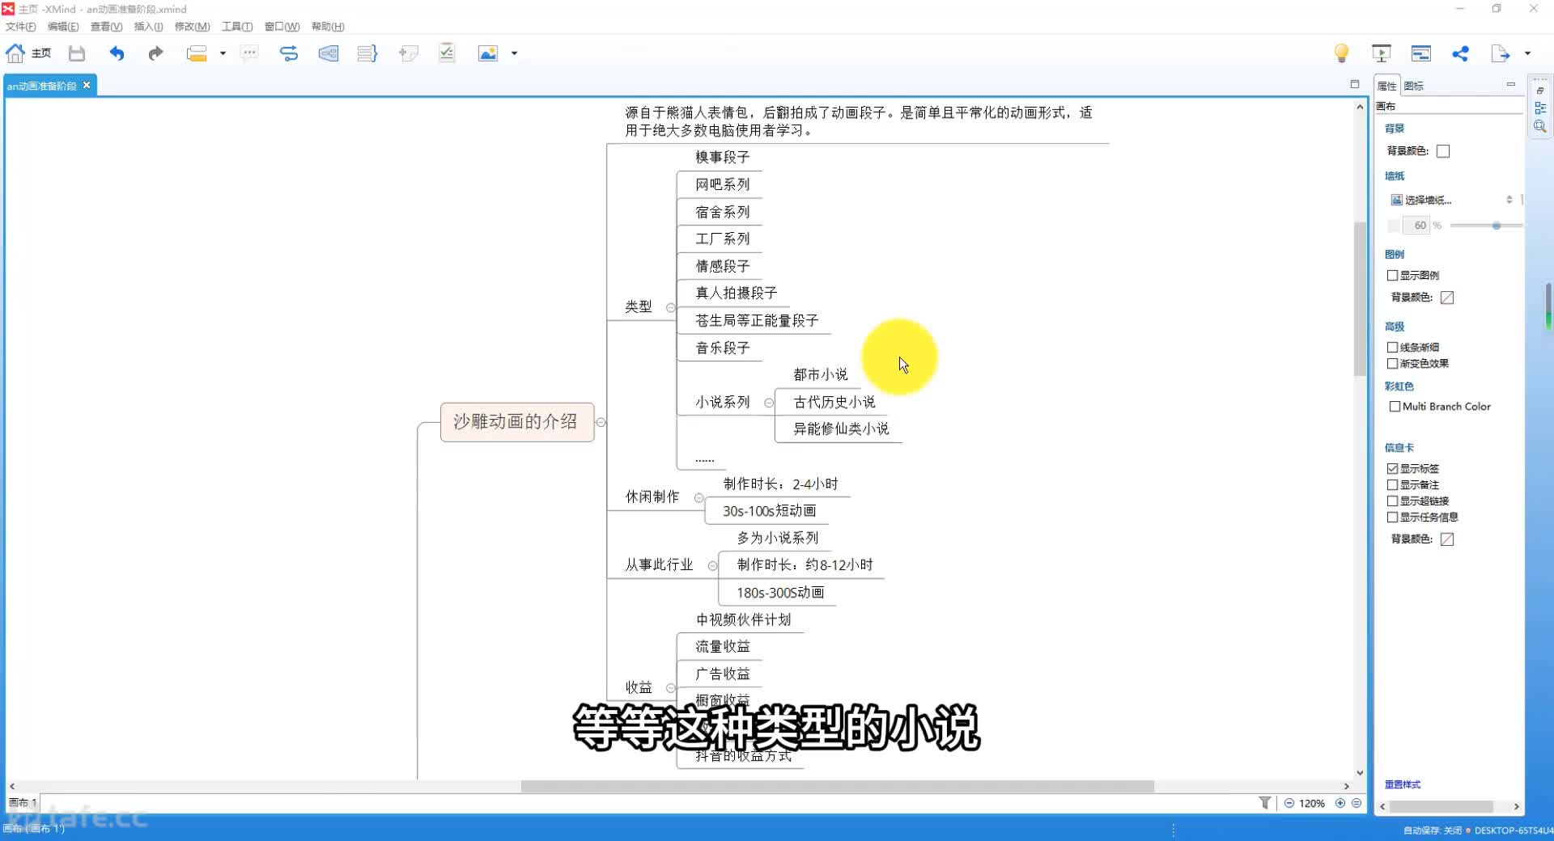
Task: Uncheck the 显示标签 checkbox
Action: pyautogui.click(x=1393, y=469)
